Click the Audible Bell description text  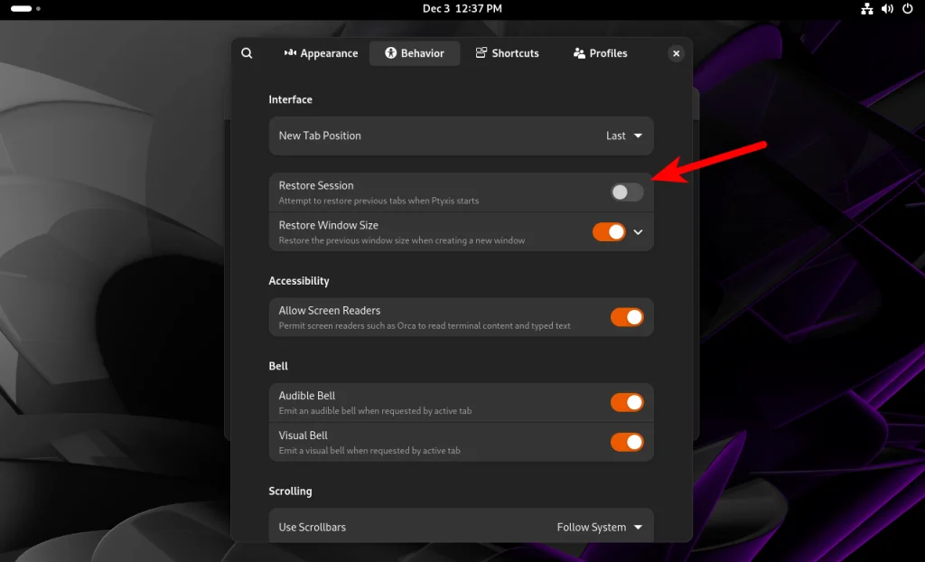pos(375,411)
